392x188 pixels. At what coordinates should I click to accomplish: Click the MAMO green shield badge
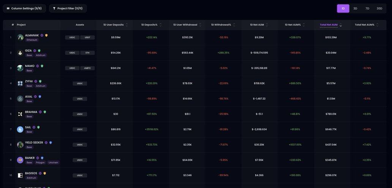pos(42,66)
